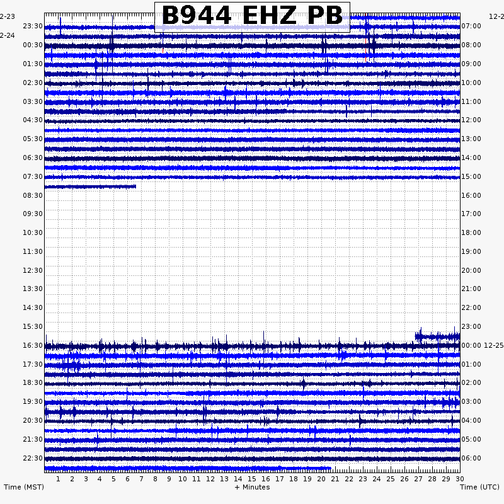The height and width of the screenshot is (504, 504).
Task: Click the 18:00 UTC row label
Action: [471, 232]
